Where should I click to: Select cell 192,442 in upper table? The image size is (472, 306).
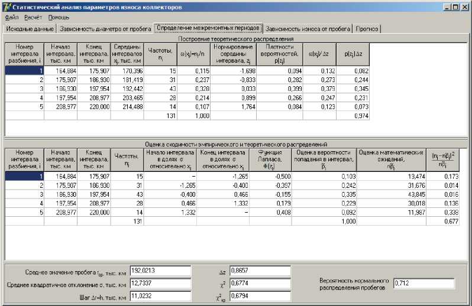point(127,89)
